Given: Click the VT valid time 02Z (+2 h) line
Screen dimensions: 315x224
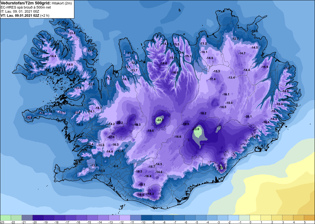Looking at the screenshot, I should (x=25, y=15).
